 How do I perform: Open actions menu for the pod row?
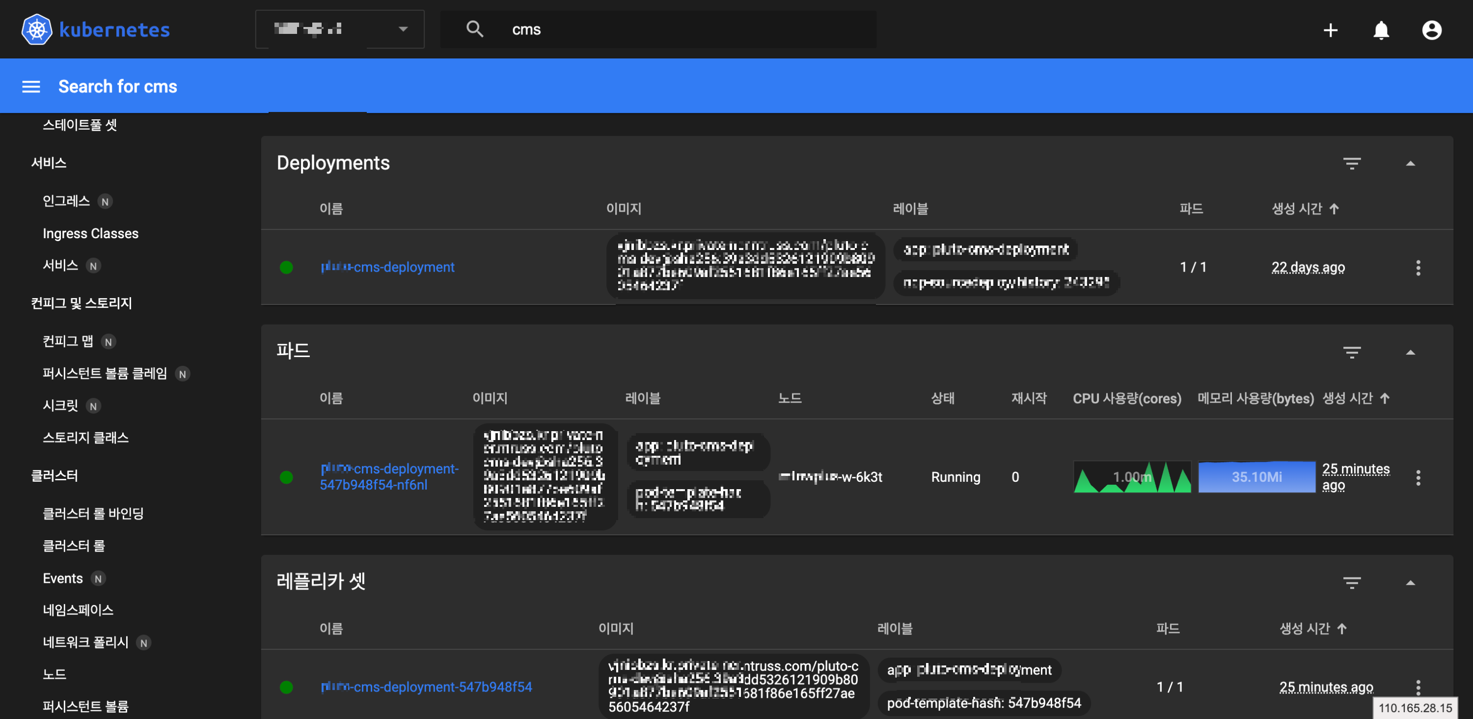click(1418, 478)
